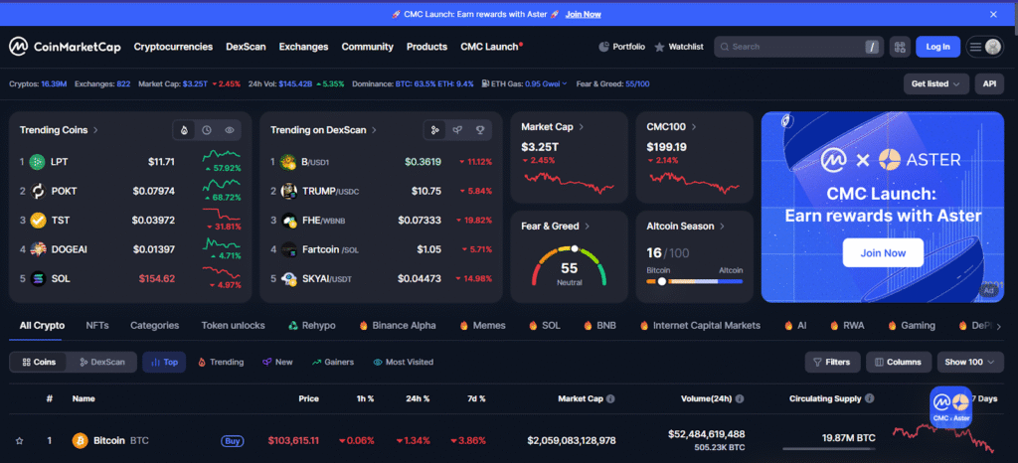The height and width of the screenshot is (463, 1018).
Task: Click the TST coin icon
Action: [39, 221]
